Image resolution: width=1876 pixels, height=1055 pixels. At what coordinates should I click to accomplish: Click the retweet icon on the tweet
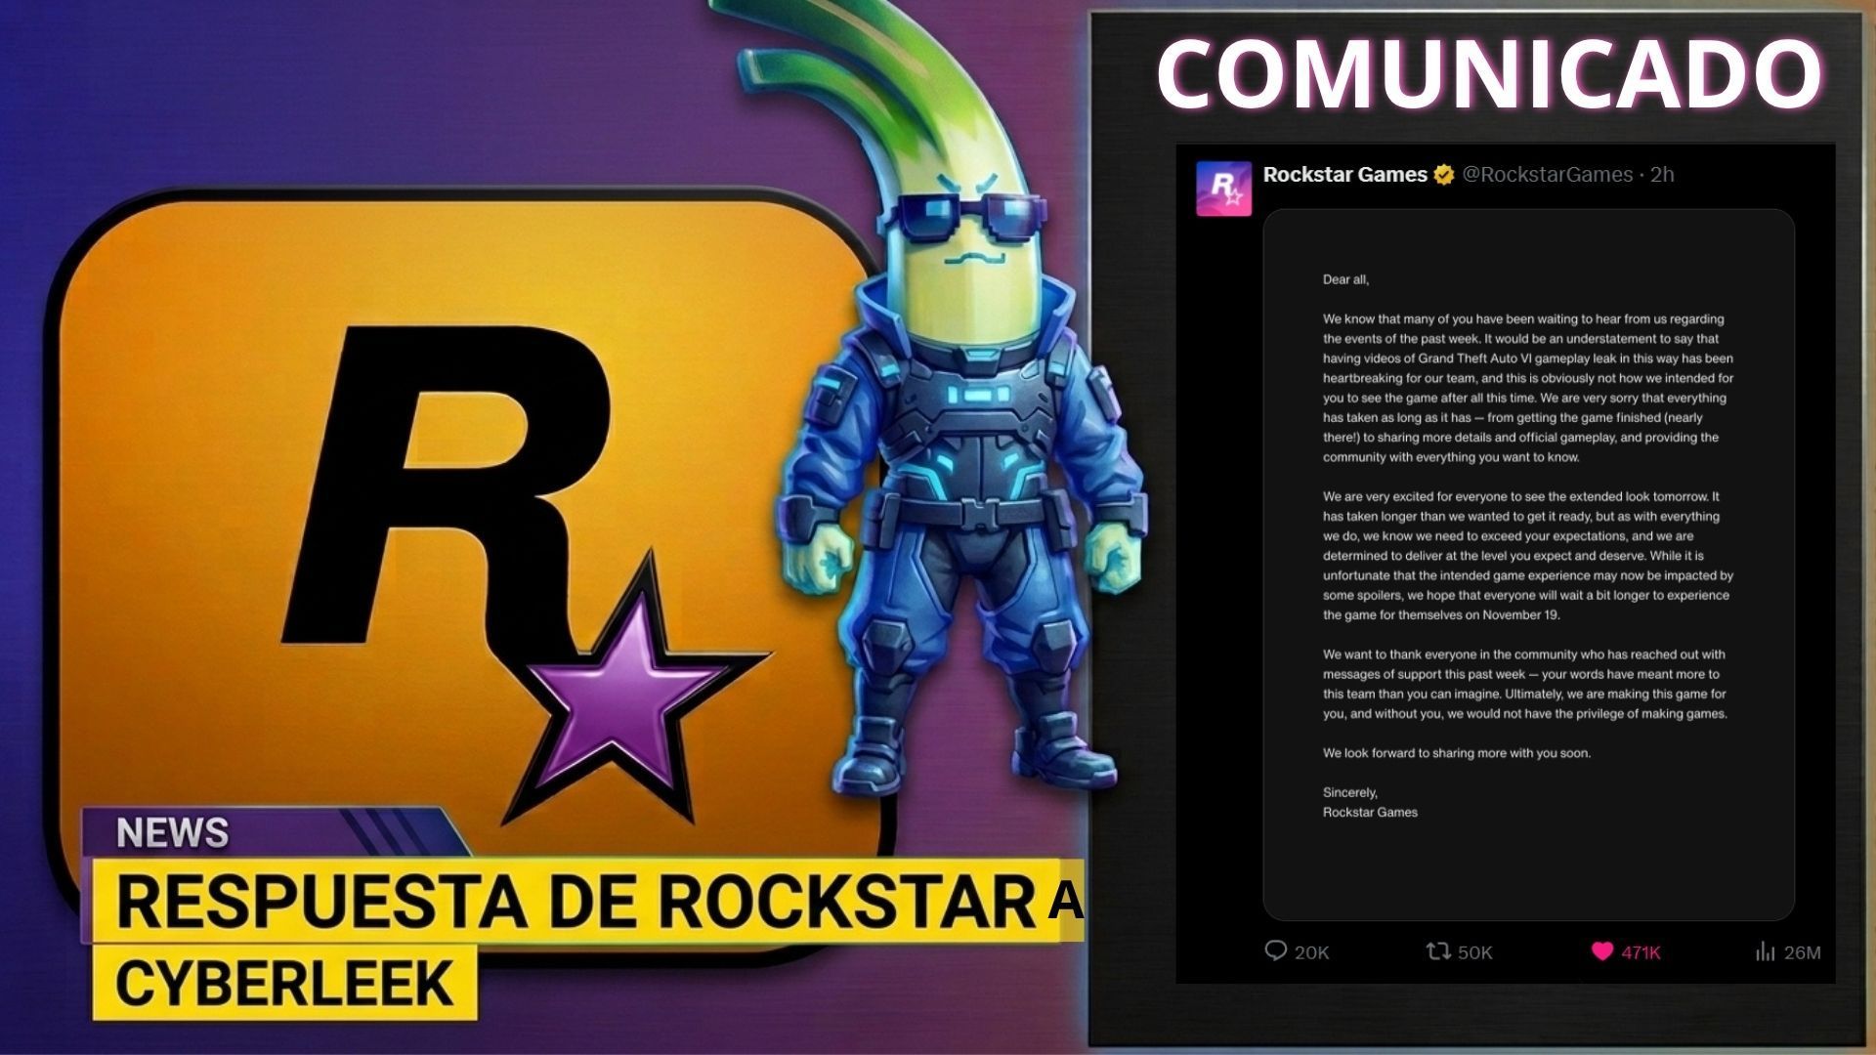(1437, 950)
